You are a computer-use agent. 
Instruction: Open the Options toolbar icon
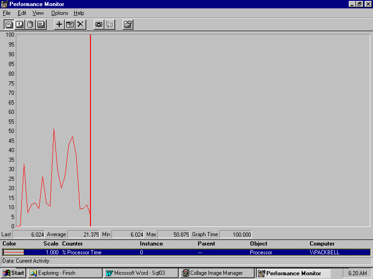coord(128,24)
